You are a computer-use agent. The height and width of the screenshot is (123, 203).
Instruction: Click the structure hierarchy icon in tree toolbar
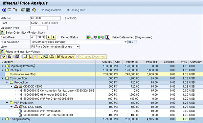[x=52, y=57]
